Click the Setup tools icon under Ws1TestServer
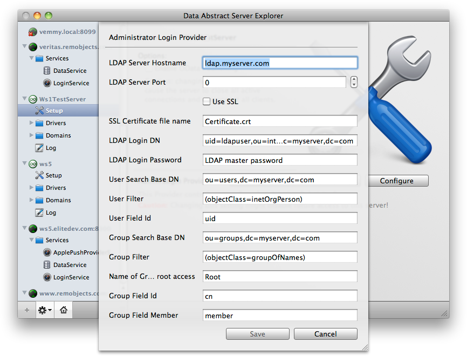This screenshot has height=356, width=467. click(39, 111)
